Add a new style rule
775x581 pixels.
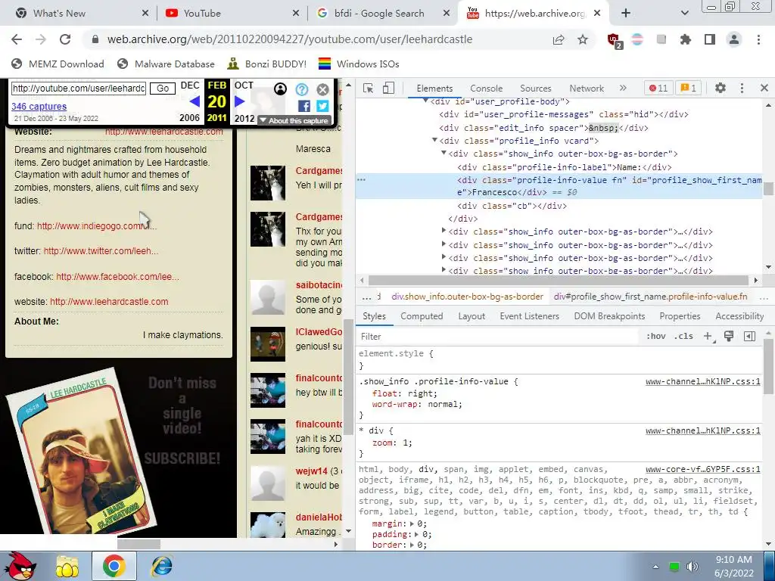(708, 337)
